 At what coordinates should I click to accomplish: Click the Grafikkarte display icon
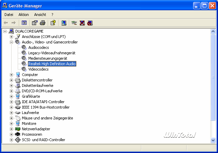click(18, 96)
